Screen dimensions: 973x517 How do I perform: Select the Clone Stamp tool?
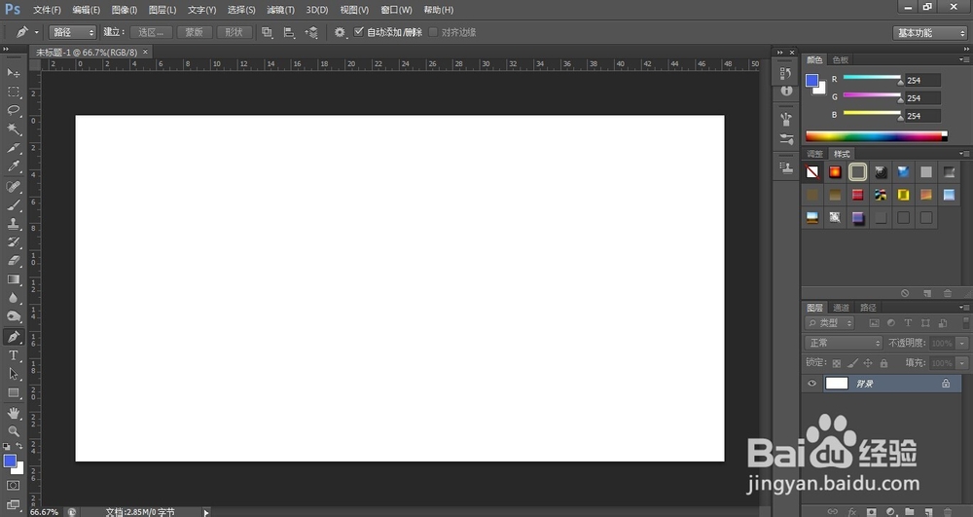(x=13, y=223)
